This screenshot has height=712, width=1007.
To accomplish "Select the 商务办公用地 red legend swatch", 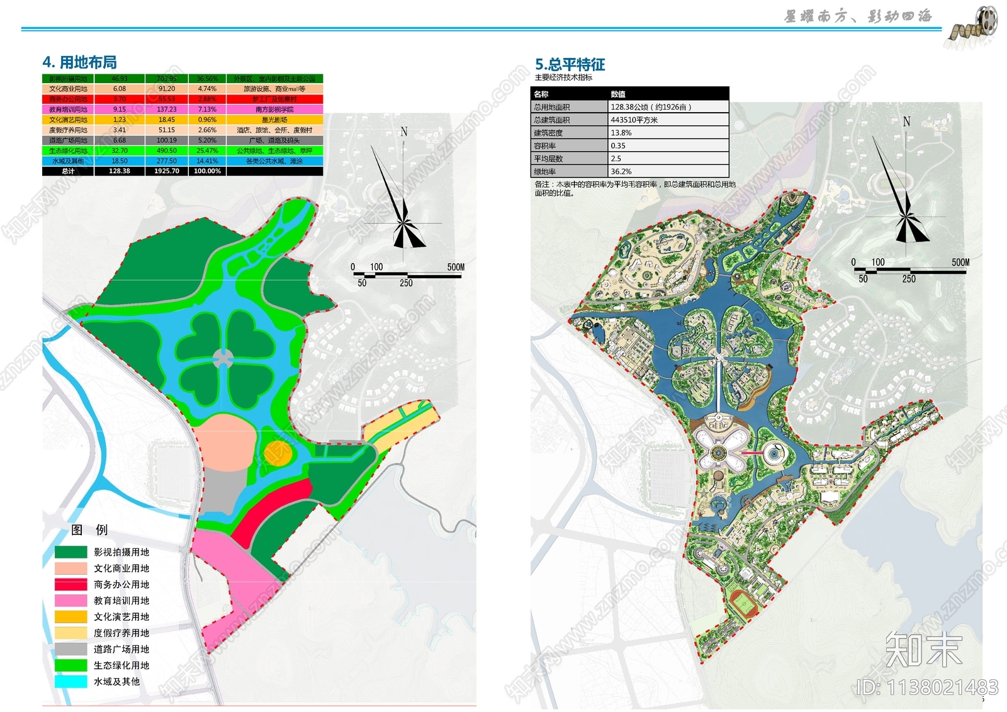I will pyautogui.click(x=70, y=585).
